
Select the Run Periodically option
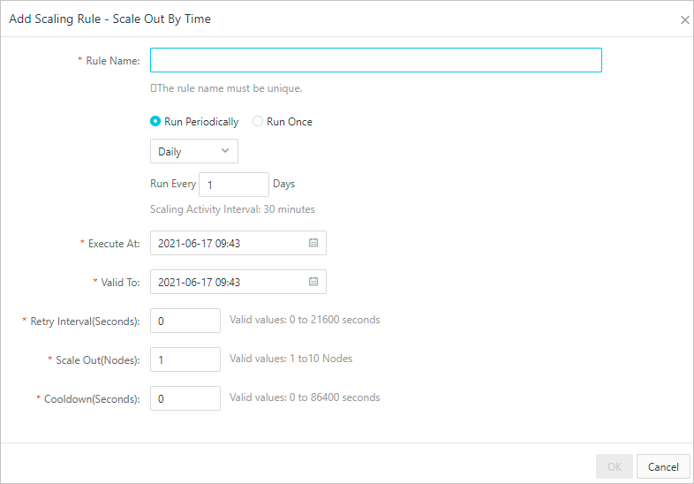[155, 122]
